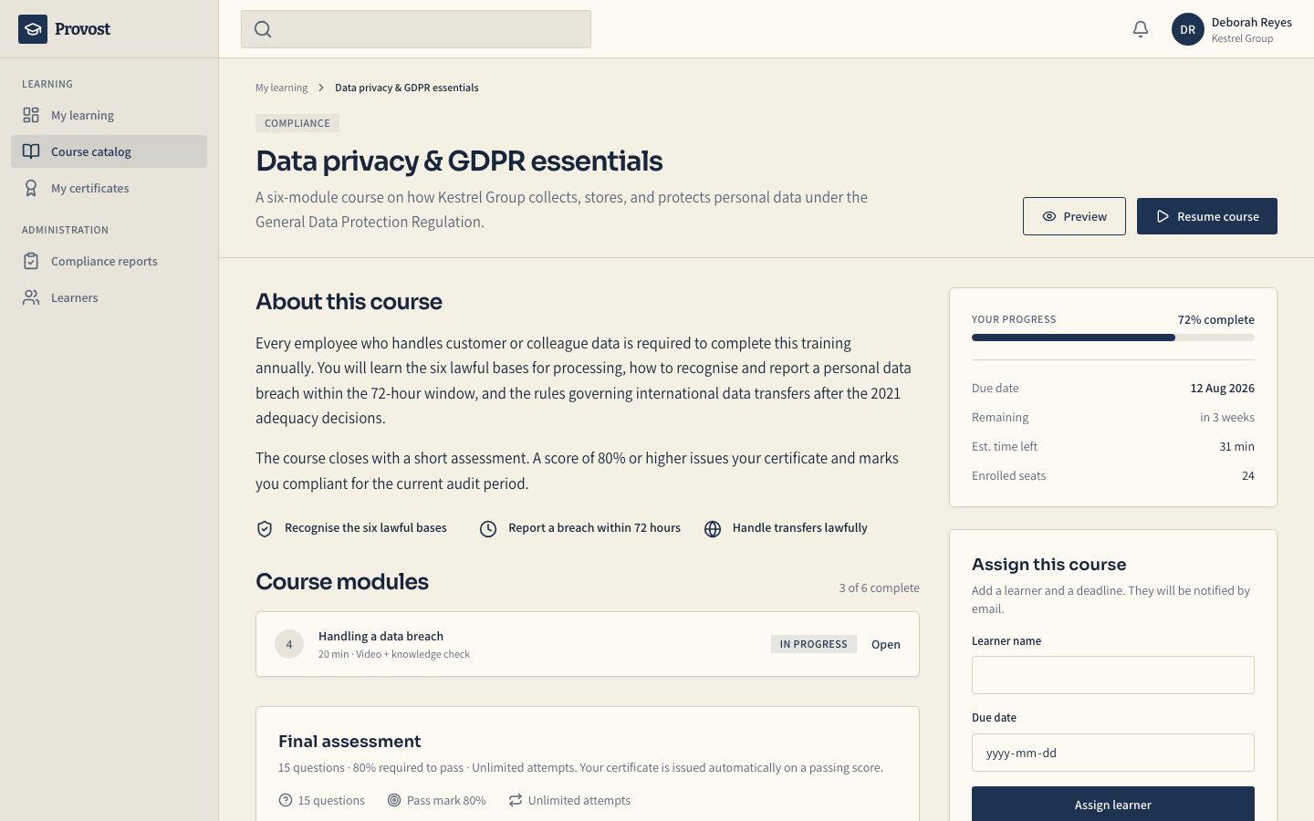Image resolution: width=1314 pixels, height=821 pixels.
Task: Click the question mark icon for 15 questions
Action: coord(286,800)
